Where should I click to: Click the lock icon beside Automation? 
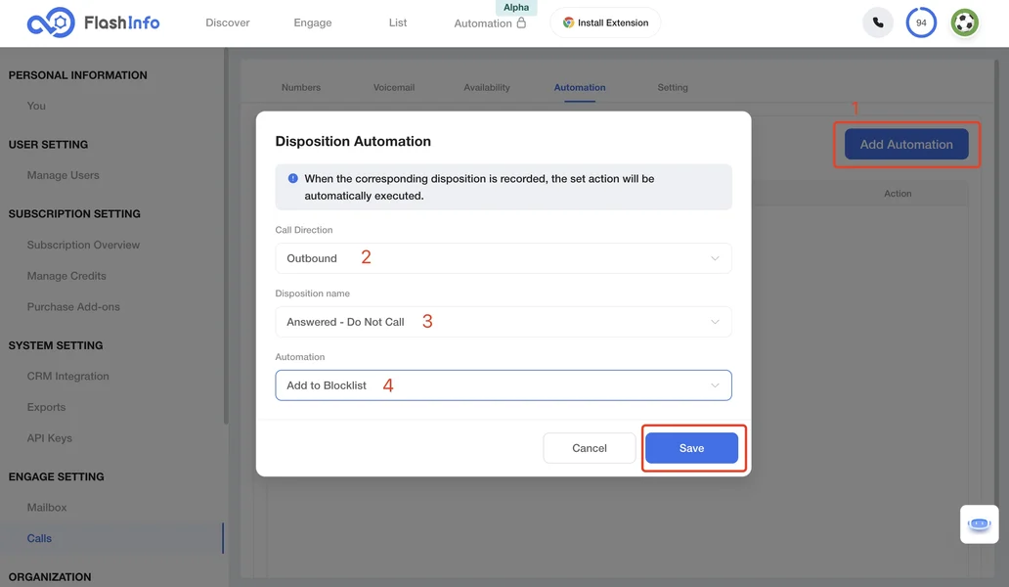click(521, 23)
